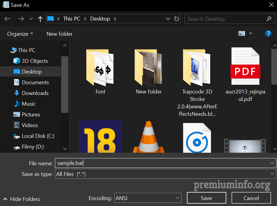Go back using the back arrow
277x206 pixels.
[x=7, y=19]
